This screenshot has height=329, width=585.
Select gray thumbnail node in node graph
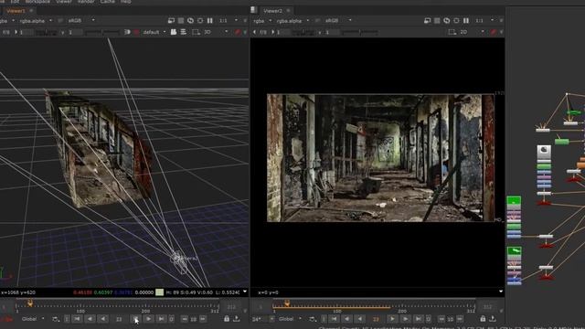[544, 153]
